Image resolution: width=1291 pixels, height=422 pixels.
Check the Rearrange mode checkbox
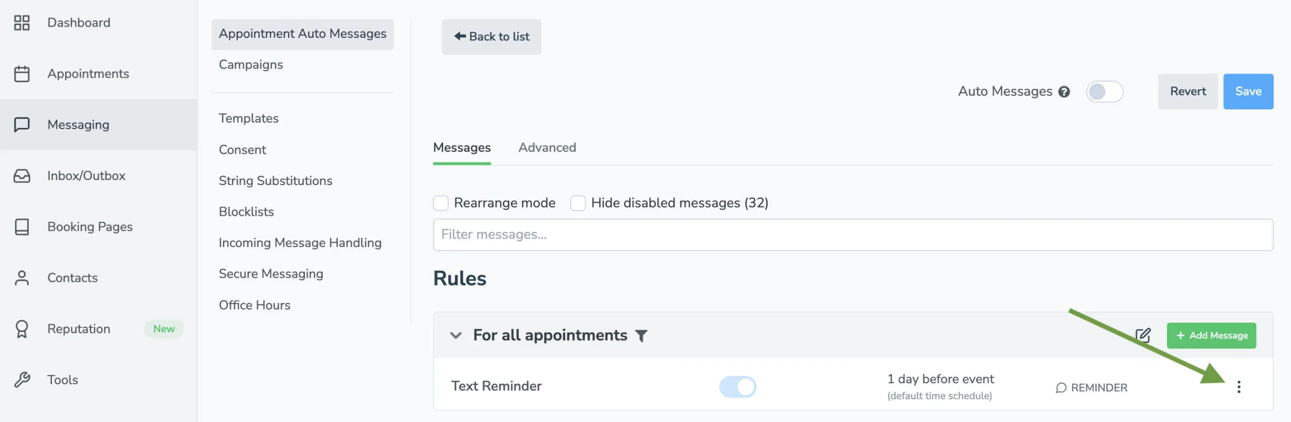pos(441,203)
